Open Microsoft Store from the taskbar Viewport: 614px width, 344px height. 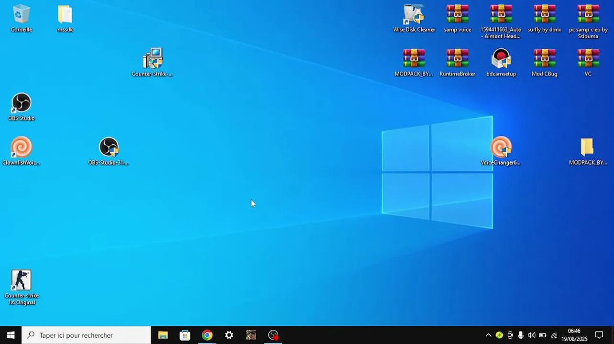point(185,335)
